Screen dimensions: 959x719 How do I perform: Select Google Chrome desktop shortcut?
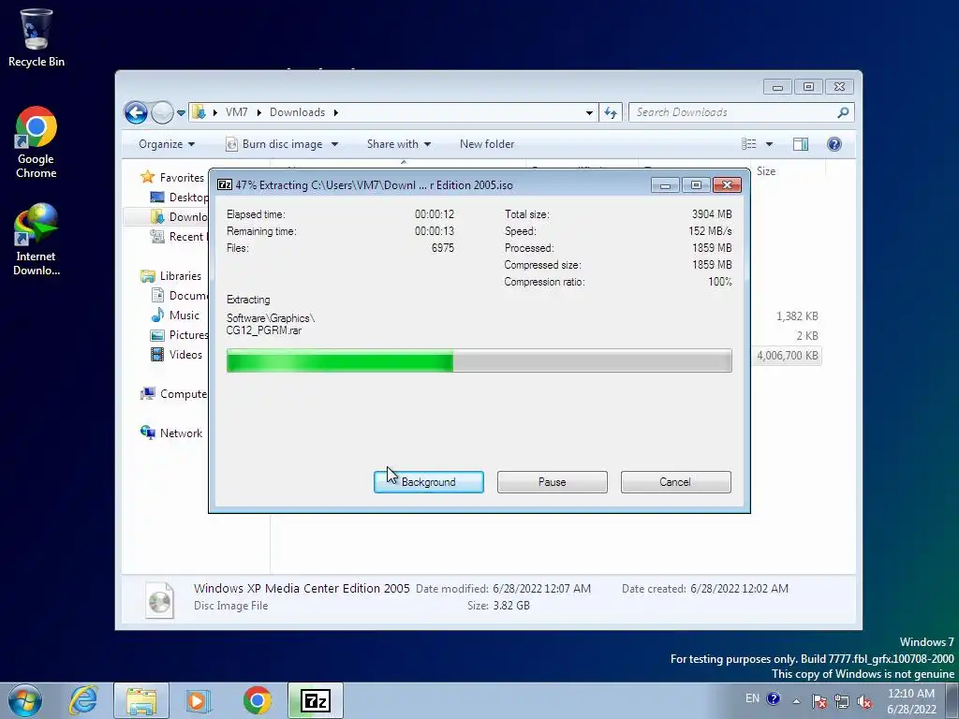pos(37,142)
